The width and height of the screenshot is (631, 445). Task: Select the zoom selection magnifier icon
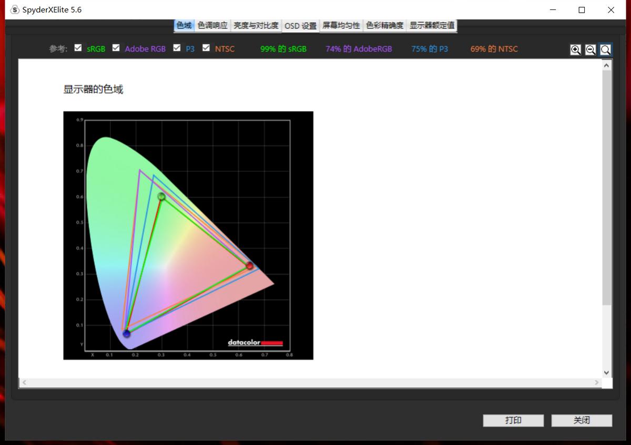tap(606, 49)
